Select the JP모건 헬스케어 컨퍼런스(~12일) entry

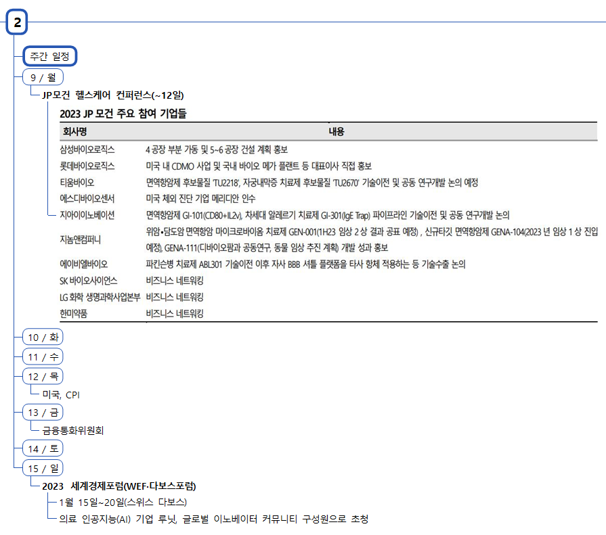[x=113, y=95]
